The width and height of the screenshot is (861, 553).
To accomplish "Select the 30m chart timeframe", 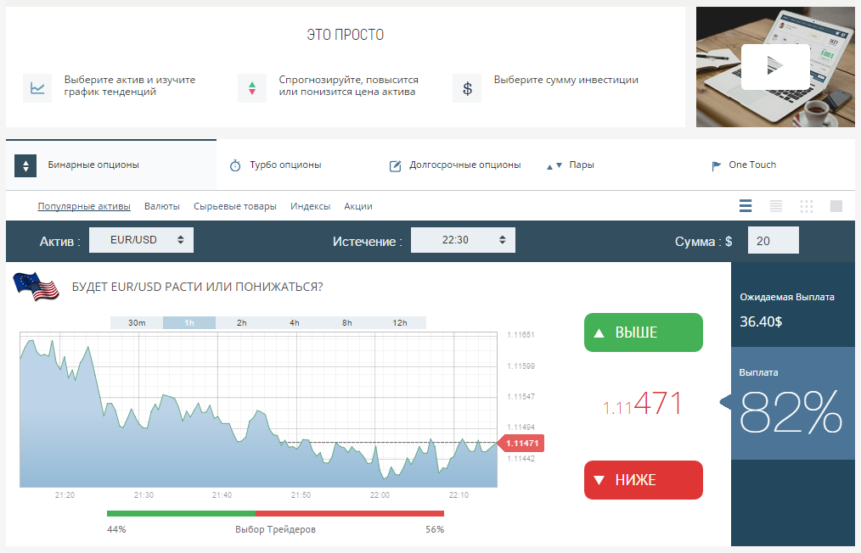I will [x=137, y=323].
